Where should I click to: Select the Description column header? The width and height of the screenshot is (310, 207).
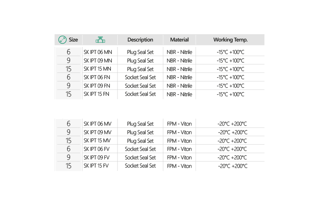(x=140, y=40)
